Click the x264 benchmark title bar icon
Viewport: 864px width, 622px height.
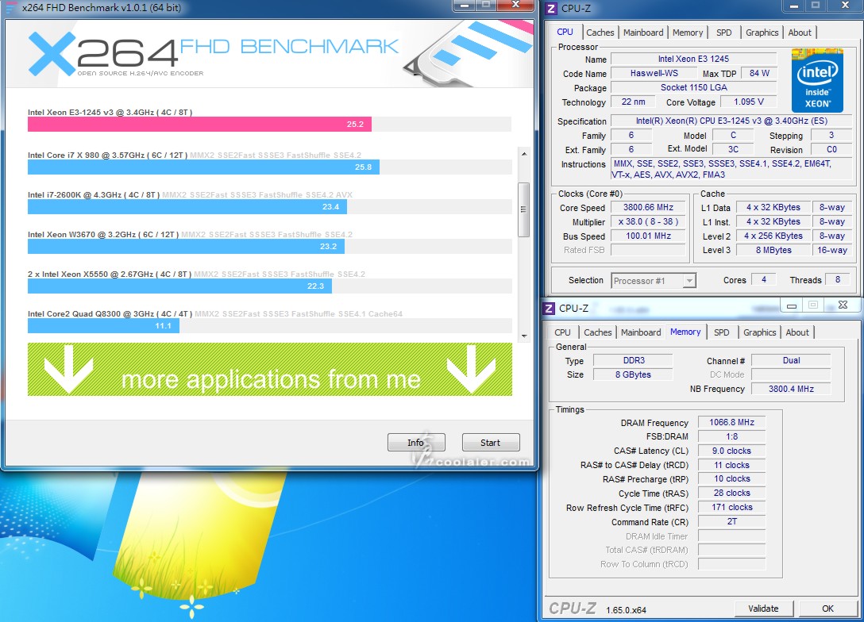(x=10, y=8)
